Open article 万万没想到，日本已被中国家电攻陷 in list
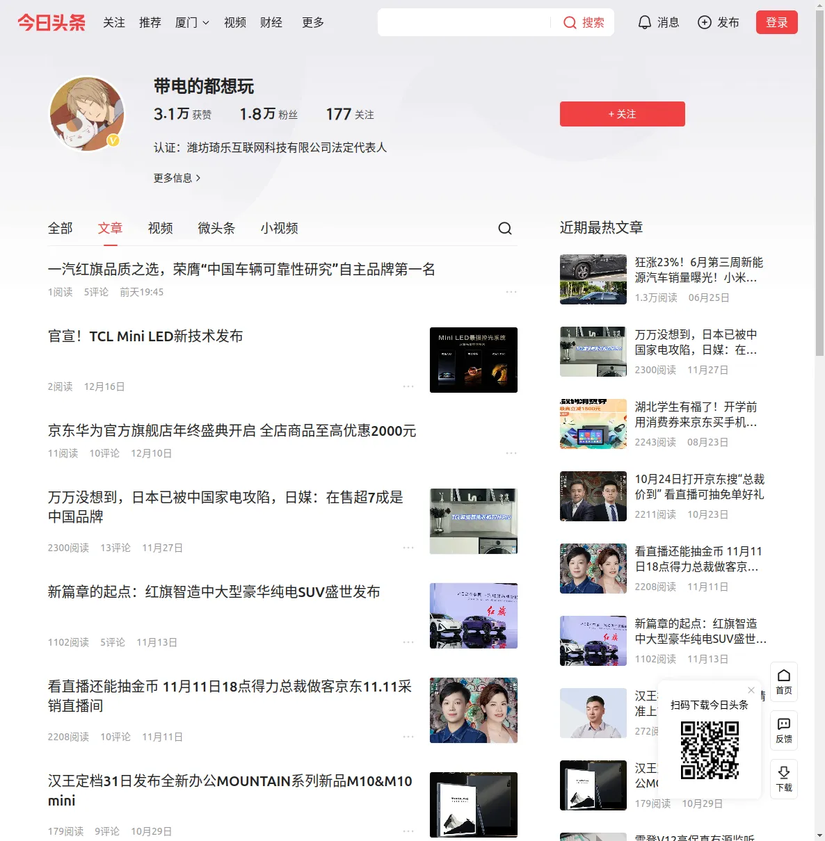The width and height of the screenshot is (825, 841). (226, 507)
